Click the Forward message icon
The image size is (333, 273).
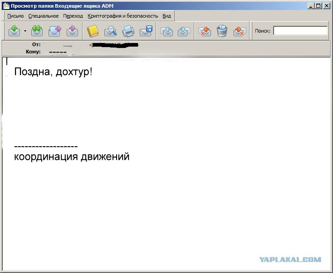55,31
